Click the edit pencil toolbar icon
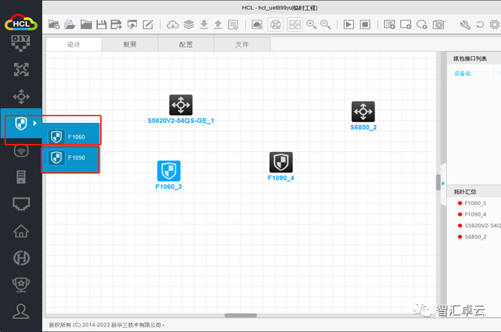Image resolution: width=501 pixels, height=332 pixels. pos(148,24)
